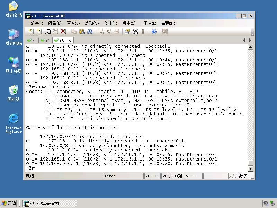Click the VT100 status bar field

click(x=194, y=176)
